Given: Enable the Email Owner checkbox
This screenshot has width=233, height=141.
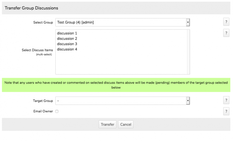Looking at the screenshot, I should [x=57, y=111].
